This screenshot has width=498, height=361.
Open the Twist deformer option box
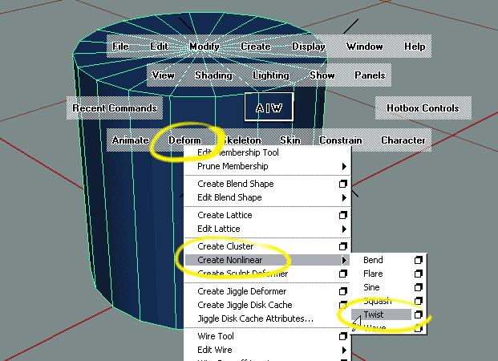pyautogui.click(x=418, y=314)
